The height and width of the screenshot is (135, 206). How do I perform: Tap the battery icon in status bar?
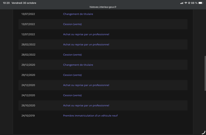click(201, 3)
